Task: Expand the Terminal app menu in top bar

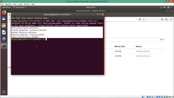Action: (x=19, y=7)
